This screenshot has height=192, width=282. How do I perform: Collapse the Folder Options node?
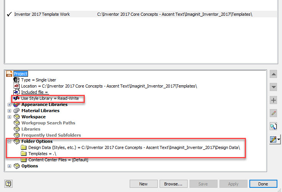tap(9, 141)
